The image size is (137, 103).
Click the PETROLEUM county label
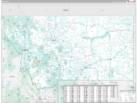tap(88, 46)
